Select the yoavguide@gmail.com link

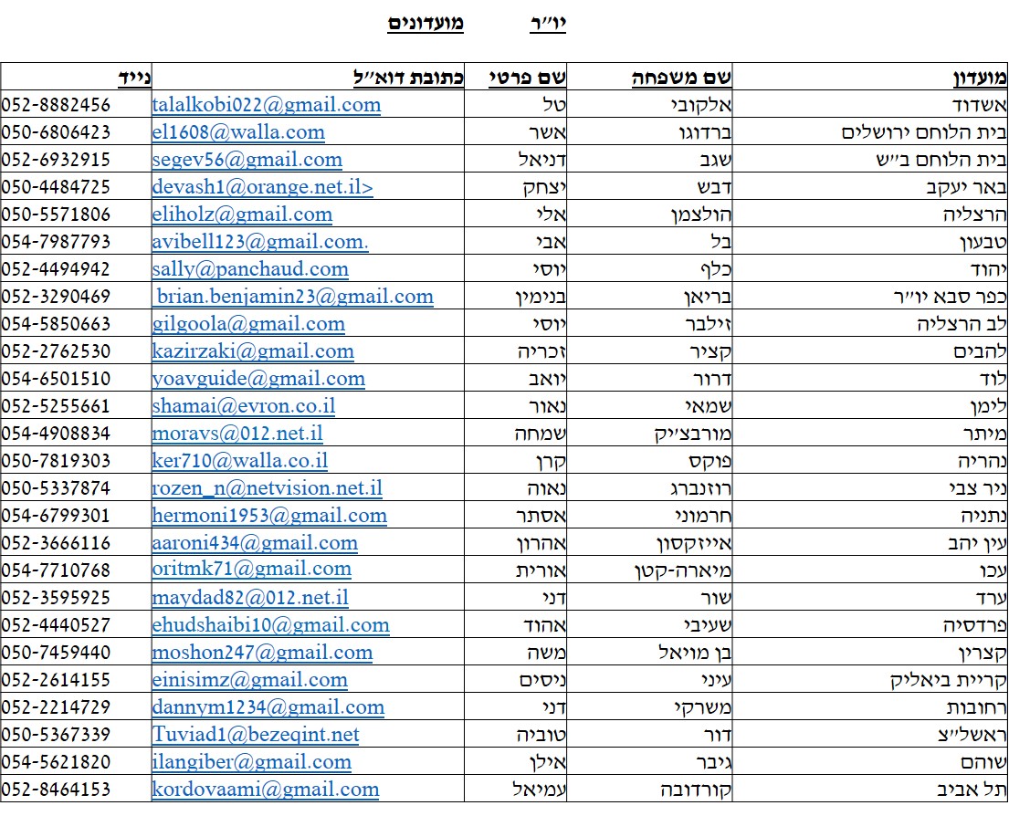coord(258,379)
